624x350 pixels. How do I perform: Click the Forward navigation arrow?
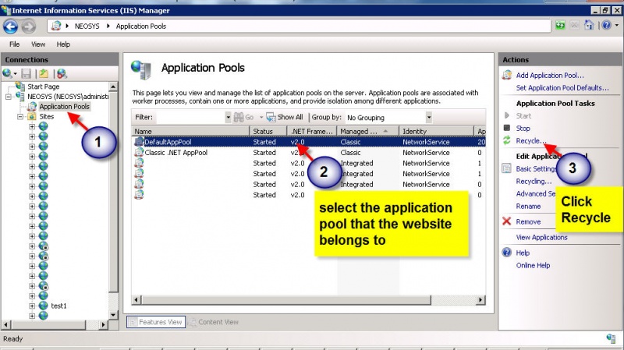click(28, 27)
